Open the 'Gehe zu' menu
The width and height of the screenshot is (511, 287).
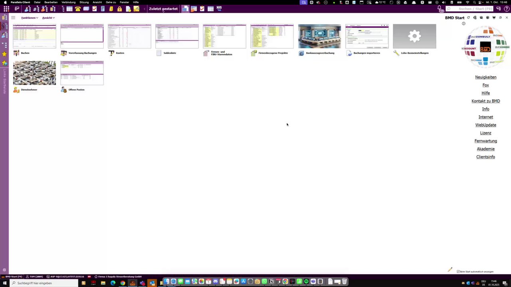click(111, 2)
